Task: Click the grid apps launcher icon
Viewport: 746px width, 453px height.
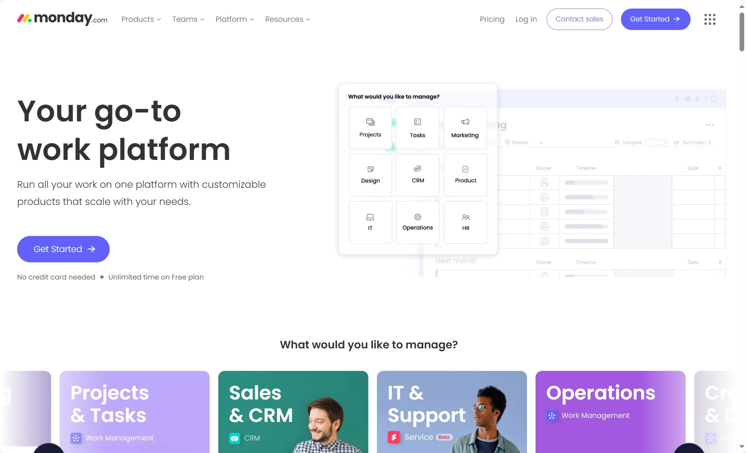Action: click(x=710, y=19)
